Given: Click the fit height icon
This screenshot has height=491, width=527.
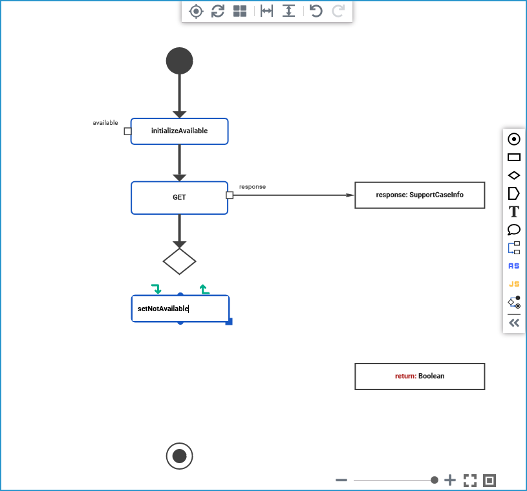Looking at the screenshot, I should tap(288, 11).
